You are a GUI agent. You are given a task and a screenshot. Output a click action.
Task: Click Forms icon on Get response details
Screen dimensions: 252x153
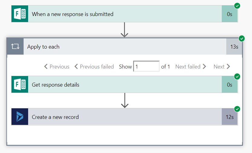20,84
